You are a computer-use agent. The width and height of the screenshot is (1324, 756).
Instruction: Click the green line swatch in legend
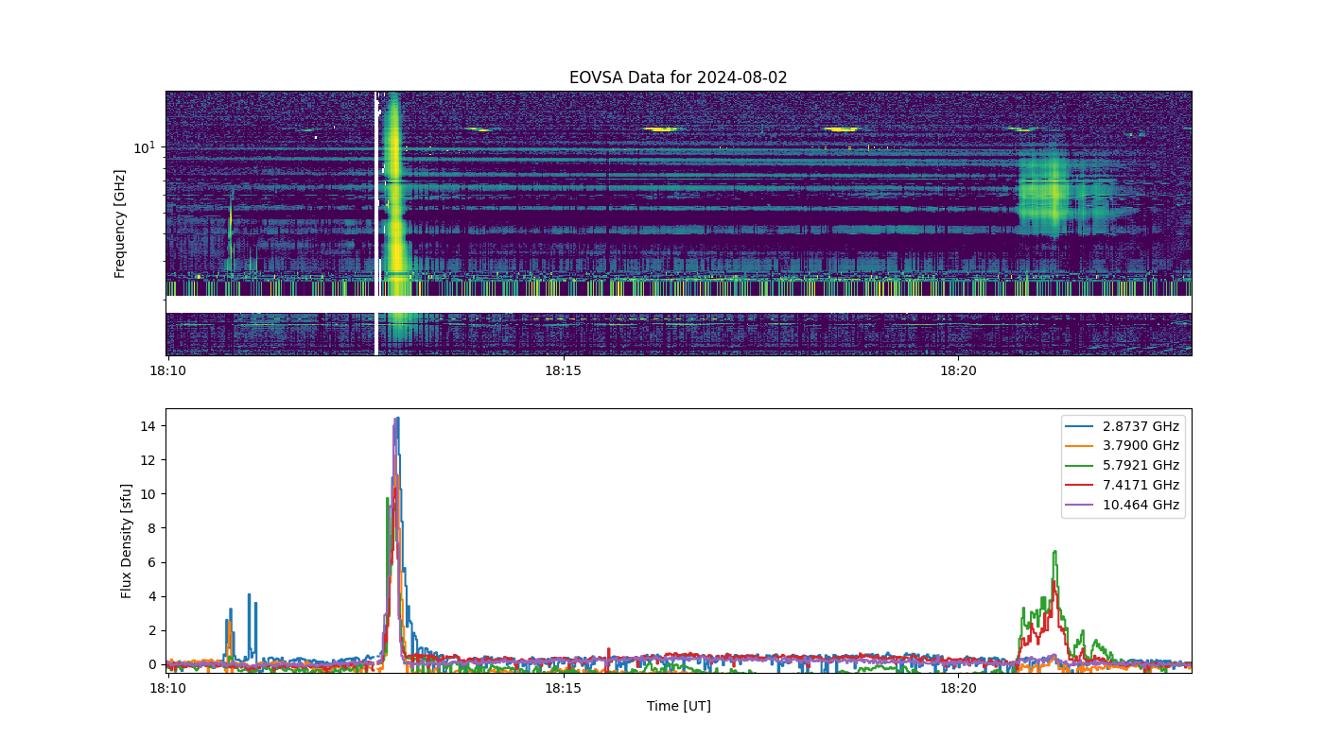pos(1082,466)
